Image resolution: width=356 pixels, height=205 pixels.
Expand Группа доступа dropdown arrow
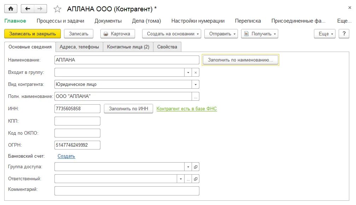(188, 166)
